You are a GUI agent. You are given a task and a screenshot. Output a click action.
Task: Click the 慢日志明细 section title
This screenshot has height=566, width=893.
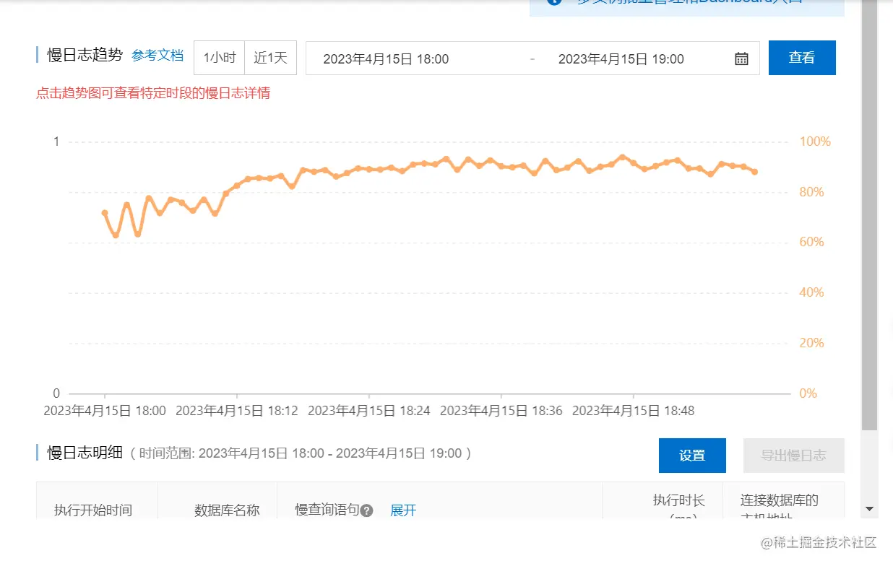point(85,453)
